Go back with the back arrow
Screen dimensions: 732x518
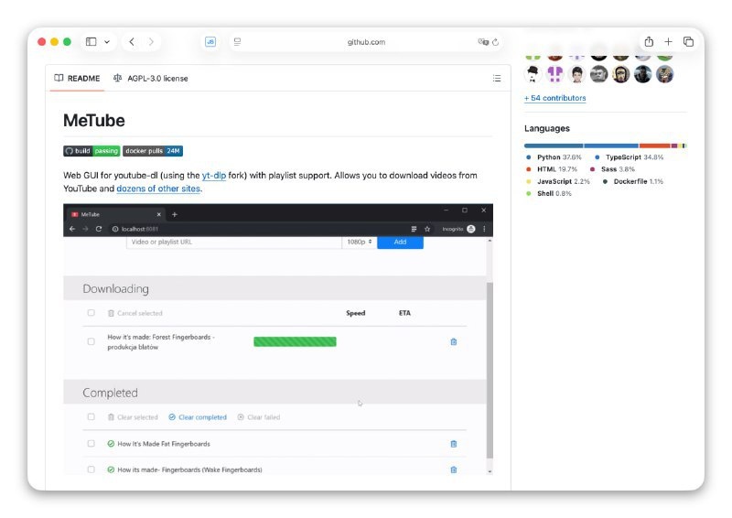[132, 42]
